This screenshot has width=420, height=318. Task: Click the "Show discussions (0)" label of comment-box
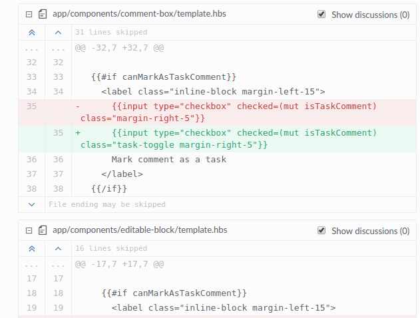point(370,15)
